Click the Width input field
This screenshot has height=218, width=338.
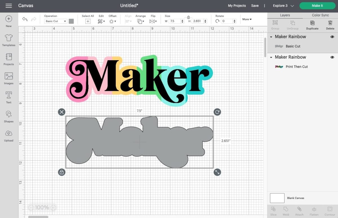coord(175,21)
